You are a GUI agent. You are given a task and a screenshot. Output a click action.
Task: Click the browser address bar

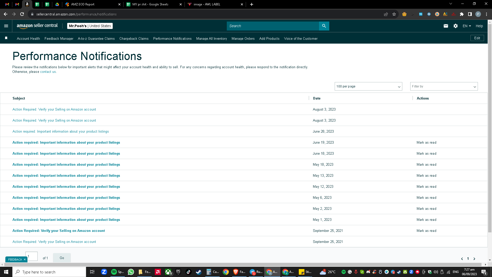(x=205, y=14)
